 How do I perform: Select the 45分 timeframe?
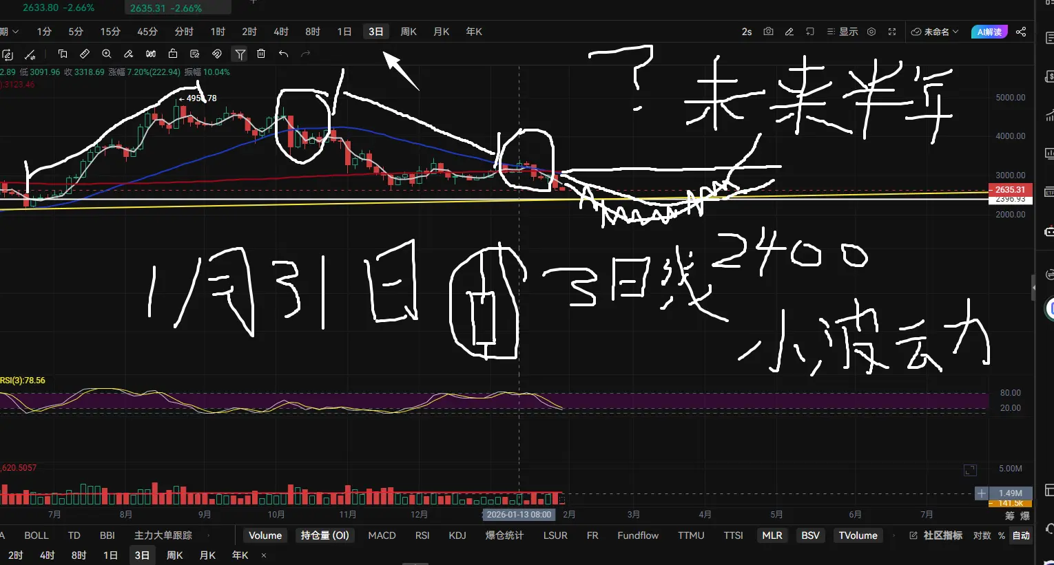[x=147, y=32]
